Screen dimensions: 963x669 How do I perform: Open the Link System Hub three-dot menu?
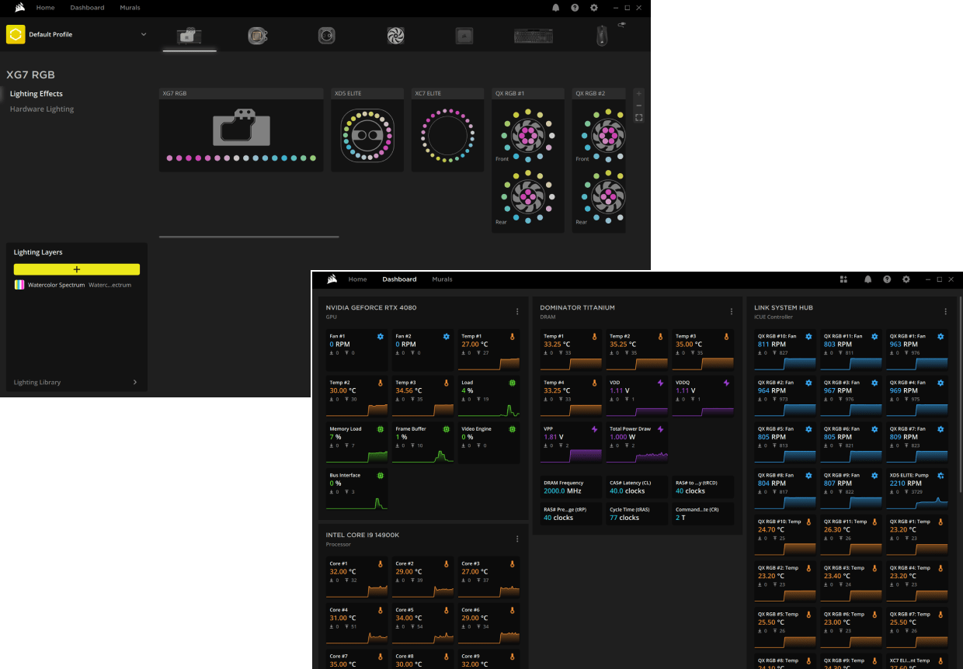coord(945,311)
